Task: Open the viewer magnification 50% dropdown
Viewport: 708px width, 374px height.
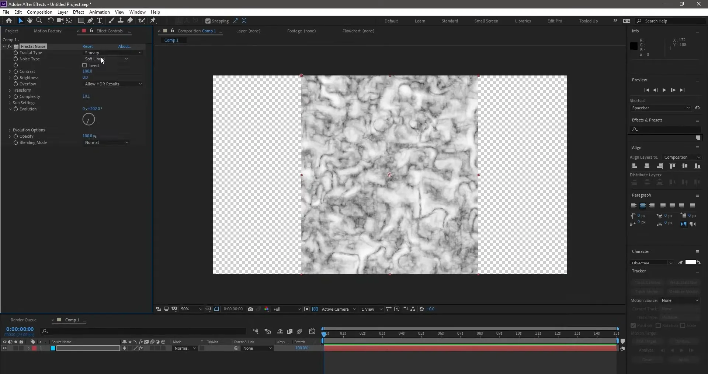Action: [x=191, y=309]
